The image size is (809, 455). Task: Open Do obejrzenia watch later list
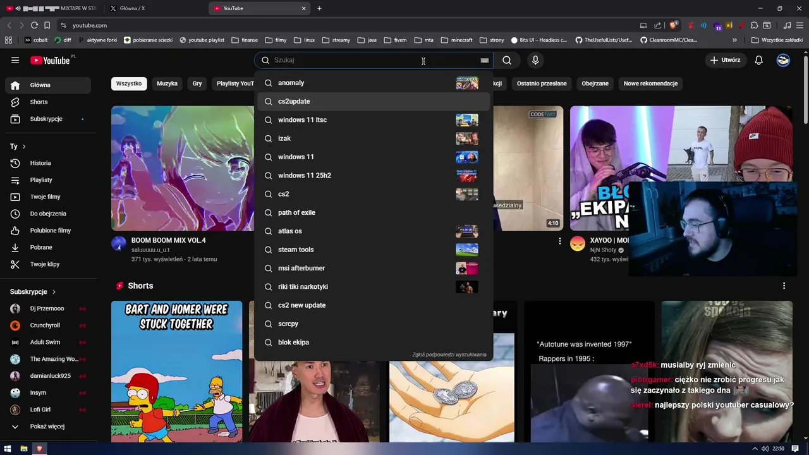pyautogui.click(x=48, y=214)
